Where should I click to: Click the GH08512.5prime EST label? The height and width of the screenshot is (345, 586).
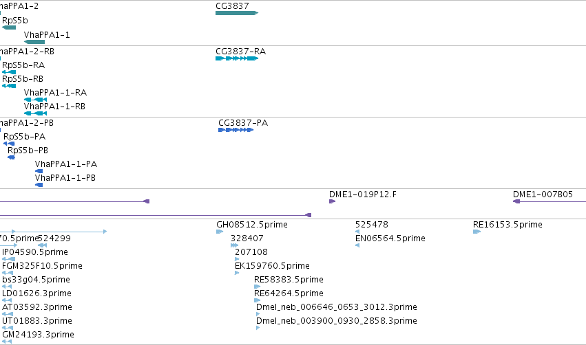coord(252,225)
